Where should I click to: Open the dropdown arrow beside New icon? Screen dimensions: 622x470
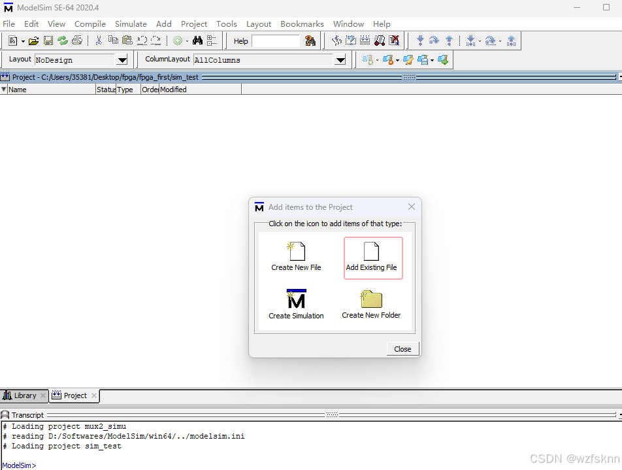23,41
